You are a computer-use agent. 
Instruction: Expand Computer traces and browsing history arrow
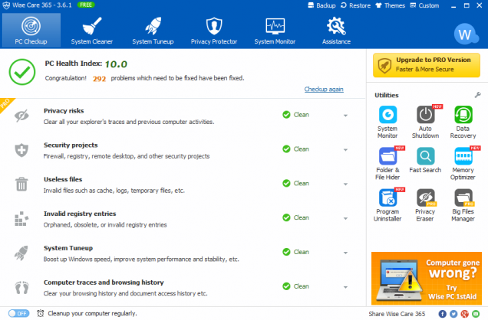(345, 287)
